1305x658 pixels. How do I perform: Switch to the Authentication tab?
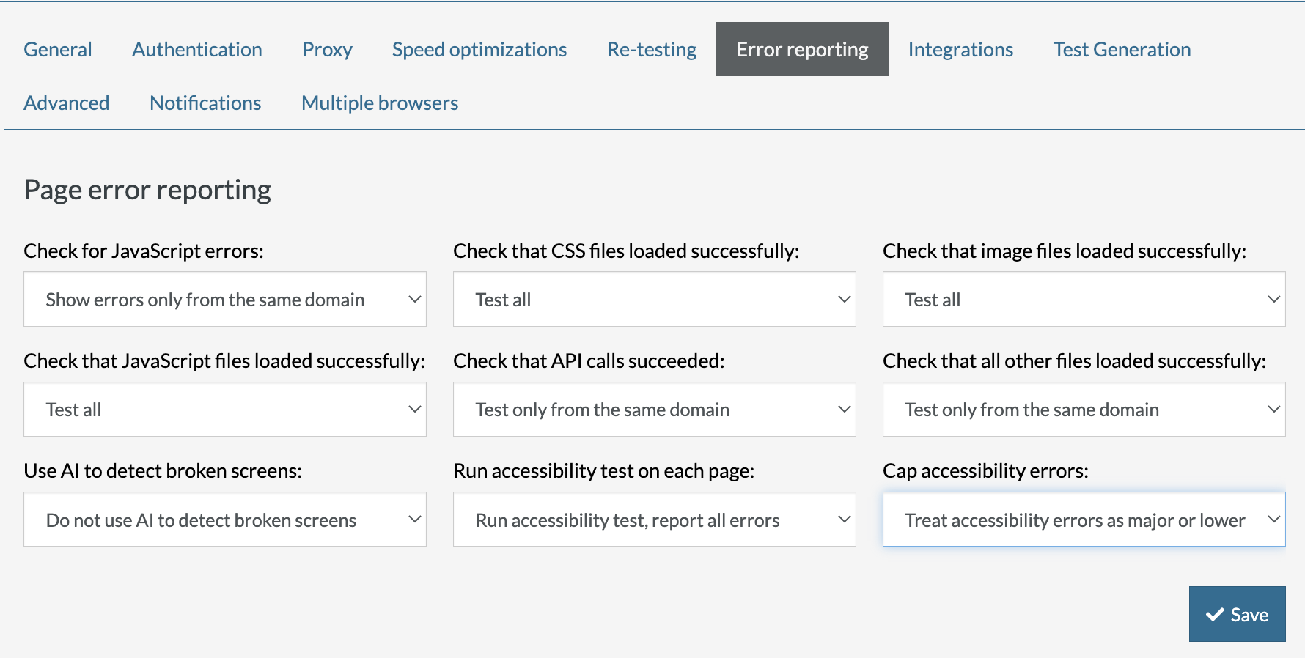[196, 50]
